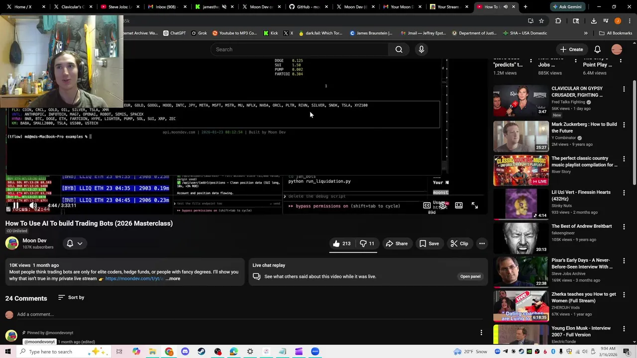Open the pinned comment options menu

(x=481, y=333)
